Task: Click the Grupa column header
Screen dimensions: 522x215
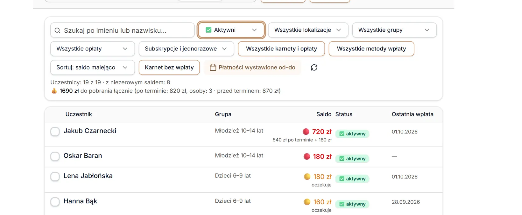Action: [x=223, y=114]
